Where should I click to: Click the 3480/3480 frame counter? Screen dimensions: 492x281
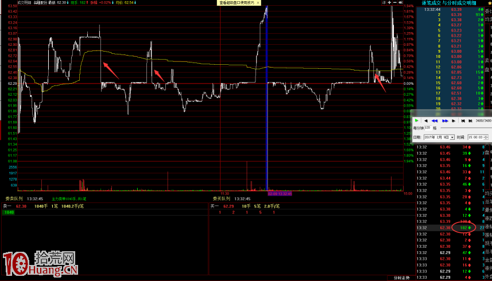coord(483,120)
